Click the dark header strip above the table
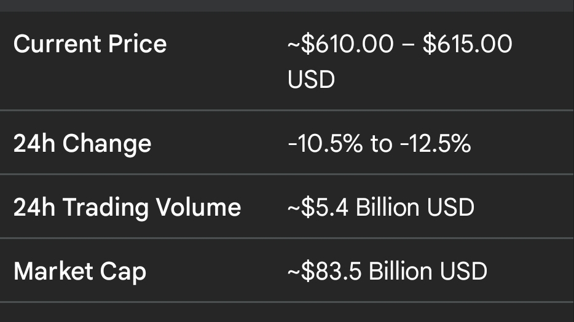 tap(287, 6)
